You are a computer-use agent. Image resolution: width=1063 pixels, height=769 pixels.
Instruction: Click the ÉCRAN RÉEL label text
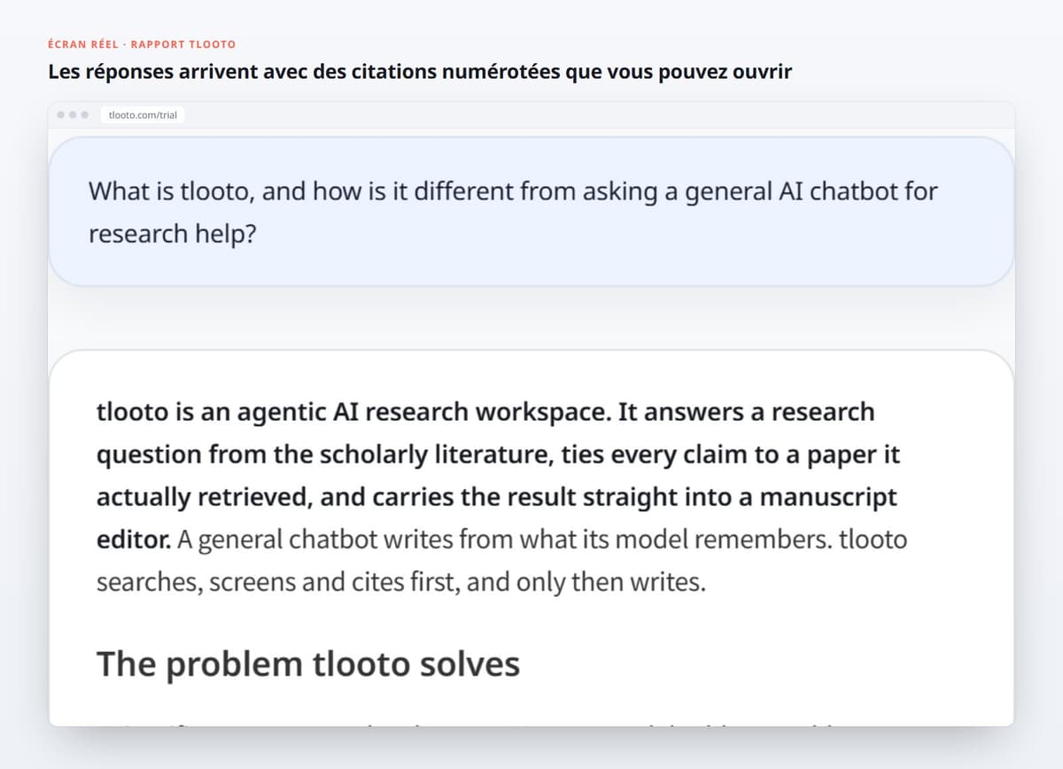[x=83, y=44]
